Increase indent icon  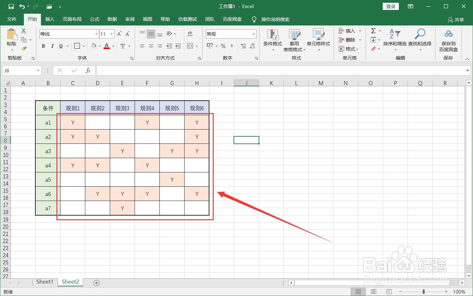click(178, 46)
